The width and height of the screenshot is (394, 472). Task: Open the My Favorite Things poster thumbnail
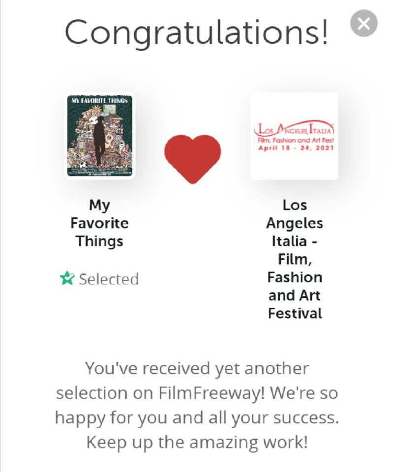(x=100, y=136)
